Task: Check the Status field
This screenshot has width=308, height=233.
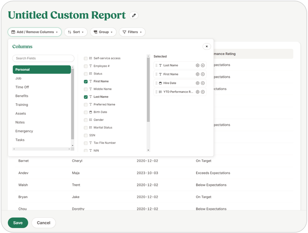Action: tap(86, 74)
